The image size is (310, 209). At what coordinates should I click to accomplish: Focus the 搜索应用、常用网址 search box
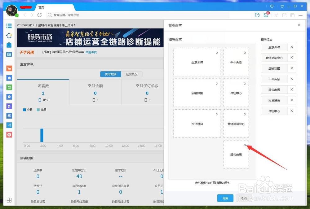tap(138, 15)
